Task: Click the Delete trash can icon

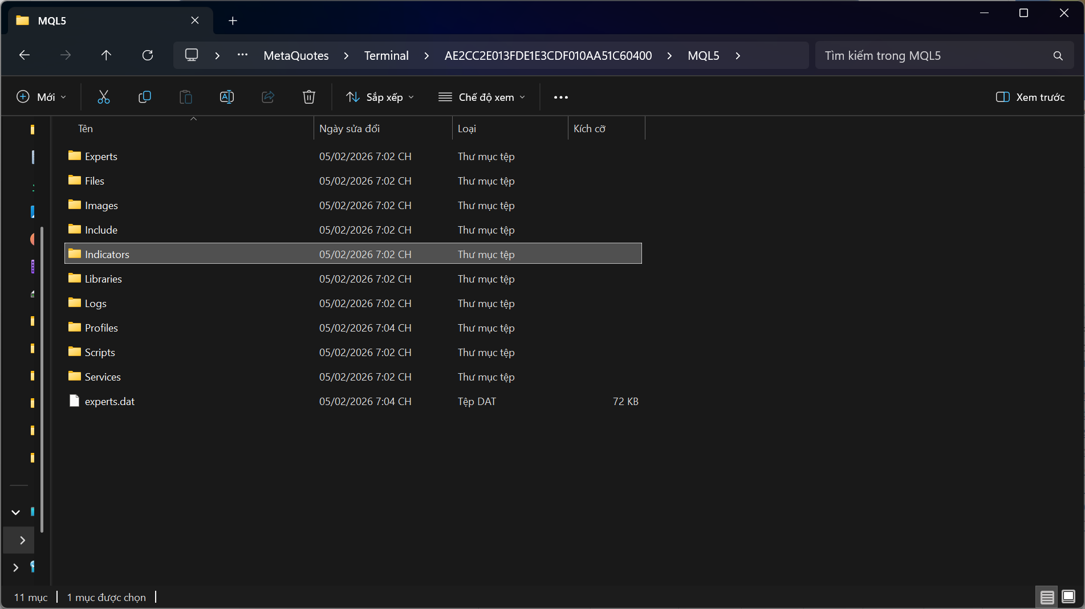Action: point(309,97)
